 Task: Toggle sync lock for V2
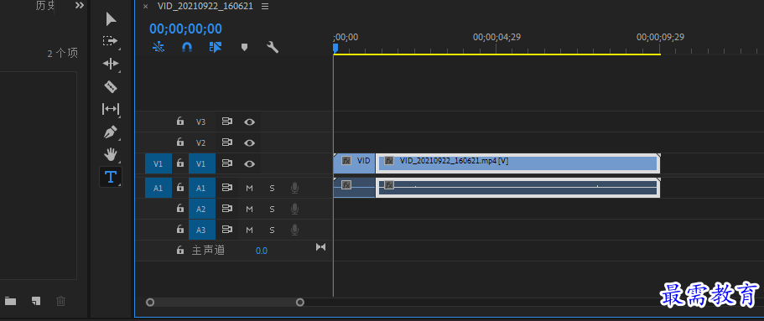[226, 142]
